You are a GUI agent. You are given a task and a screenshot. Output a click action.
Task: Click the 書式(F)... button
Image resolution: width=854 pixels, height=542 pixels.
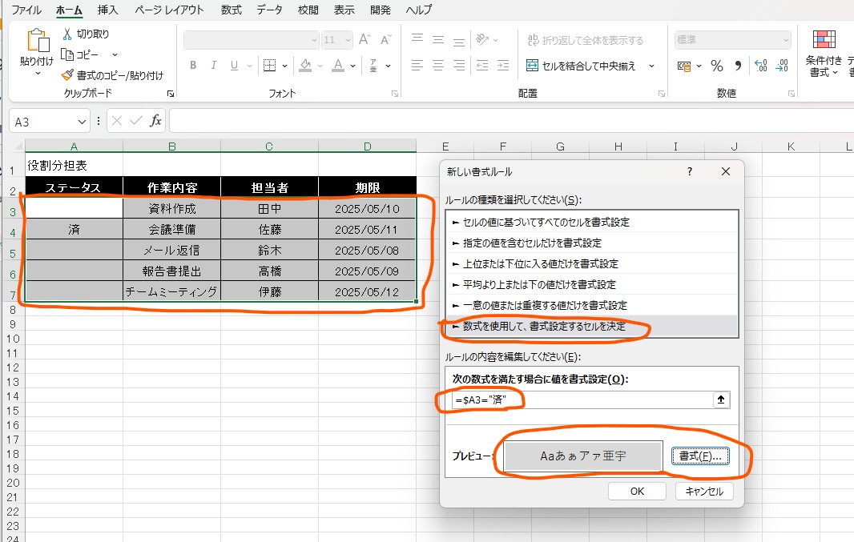[700, 456]
